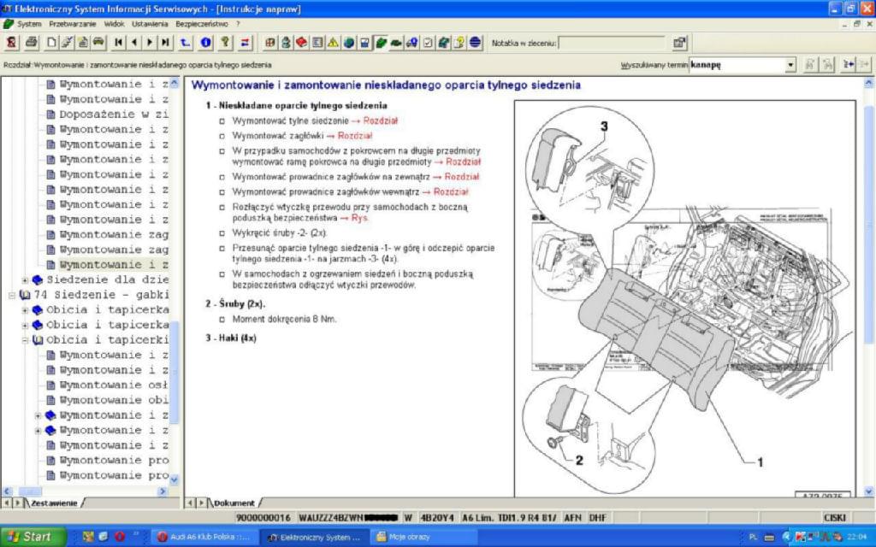Viewport: 876px width, 547px height.
Task: Switch to the Dokument tab
Action: tap(234, 503)
